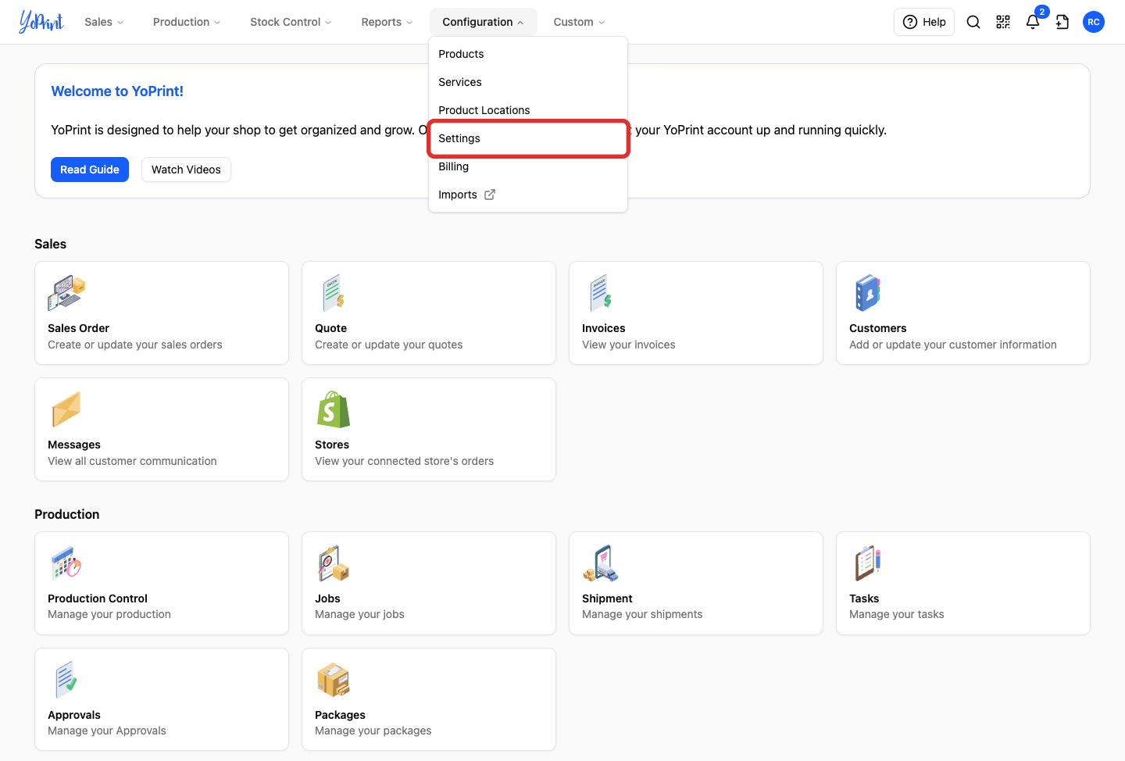
Task: Collapse the Configuration dropdown
Action: coord(483,22)
